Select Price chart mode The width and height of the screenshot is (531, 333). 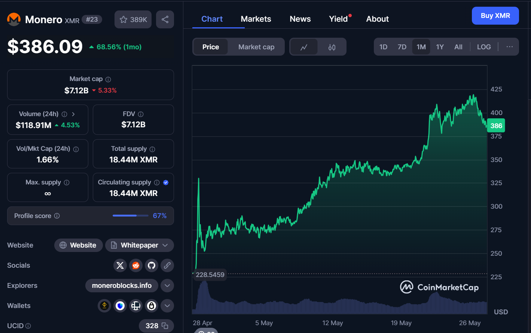point(211,47)
